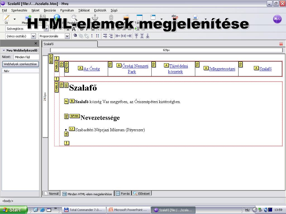The image size is (286, 214).
Task: Collapse the Nvu Webhelykezelő panel triangle
Action: click(x=4, y=50)
